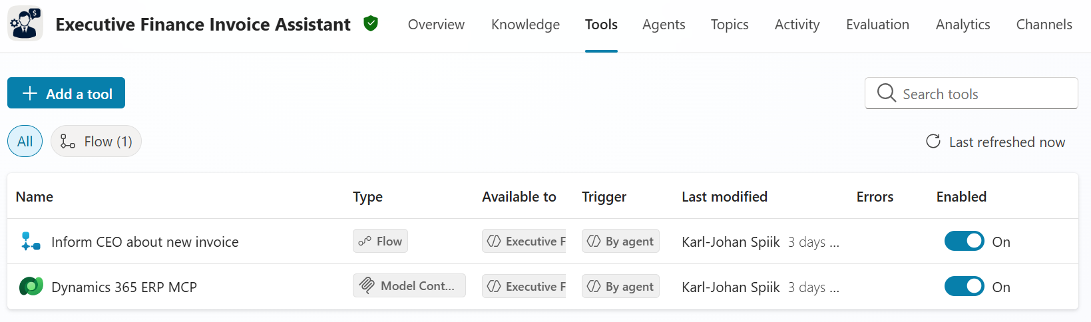Click the agent avatar icon
1091x322 pixels.
coord(25,24)
